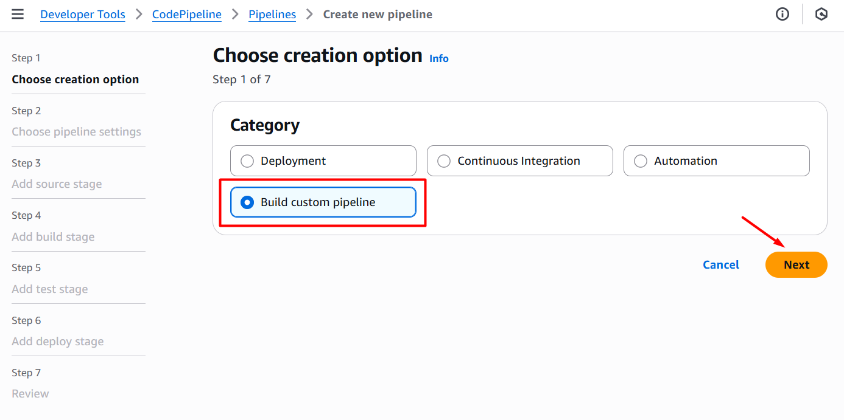This screenshot has width=844, height=420.
Task: Click the Next button
Action: [796, 265]
